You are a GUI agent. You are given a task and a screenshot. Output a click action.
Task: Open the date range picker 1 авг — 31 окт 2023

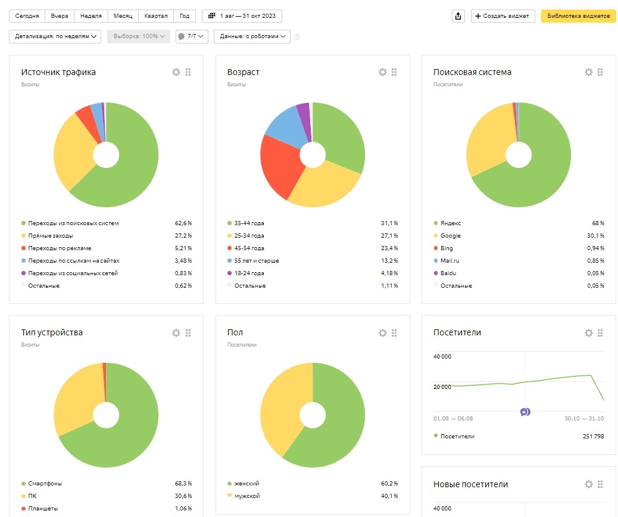tap(242, 15)
